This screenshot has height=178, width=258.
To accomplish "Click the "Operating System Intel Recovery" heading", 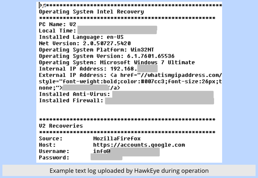I will tap(92, 12).
